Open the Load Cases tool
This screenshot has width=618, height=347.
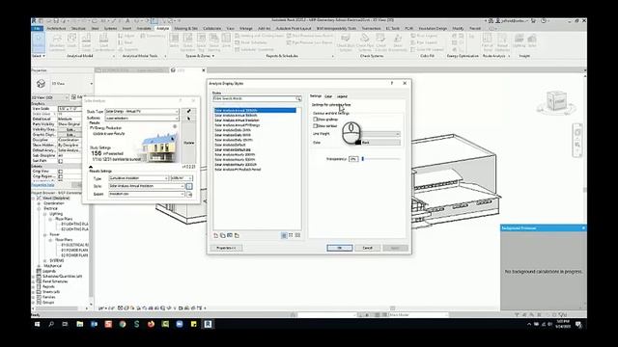86,42
